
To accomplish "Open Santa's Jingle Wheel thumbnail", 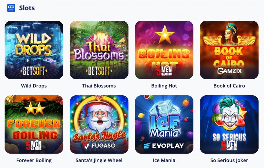I will coord(99,125).
